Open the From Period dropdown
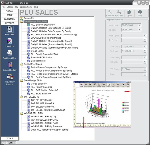150x145 pixels. 145,36
